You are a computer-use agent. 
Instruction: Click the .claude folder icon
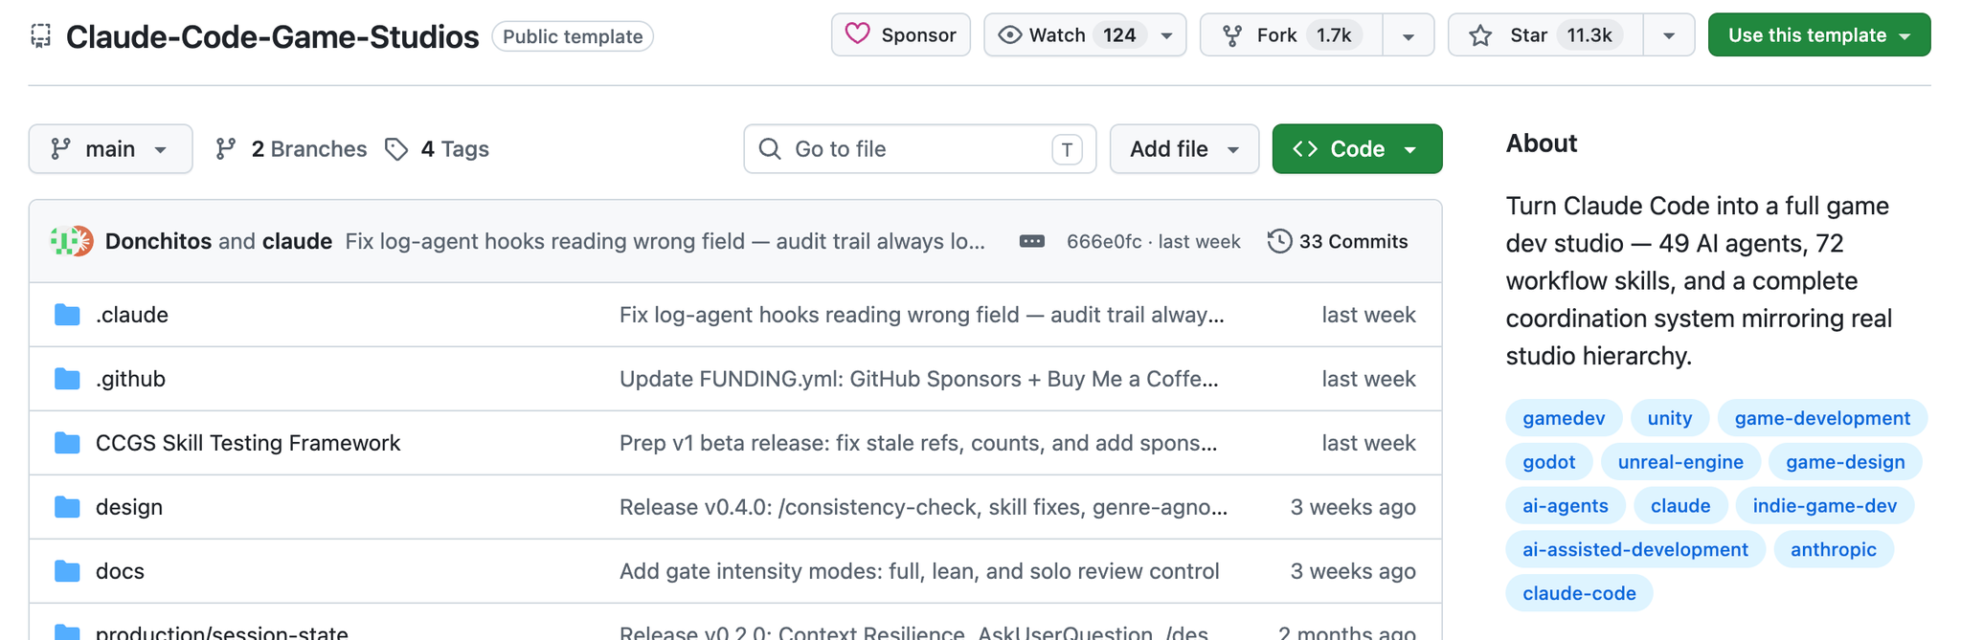67,315
